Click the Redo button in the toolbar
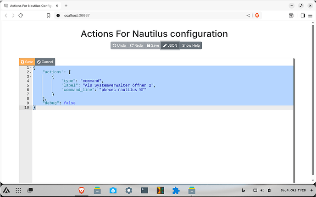Image resolution: width=316 pixels, height=197 pixels. tap(136, 45)
